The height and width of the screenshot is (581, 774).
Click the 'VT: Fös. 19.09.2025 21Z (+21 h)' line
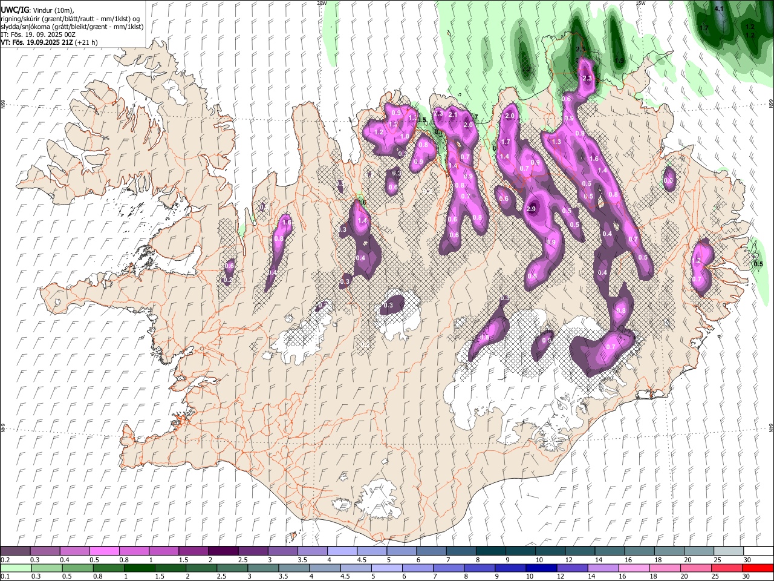click(50, 42)
